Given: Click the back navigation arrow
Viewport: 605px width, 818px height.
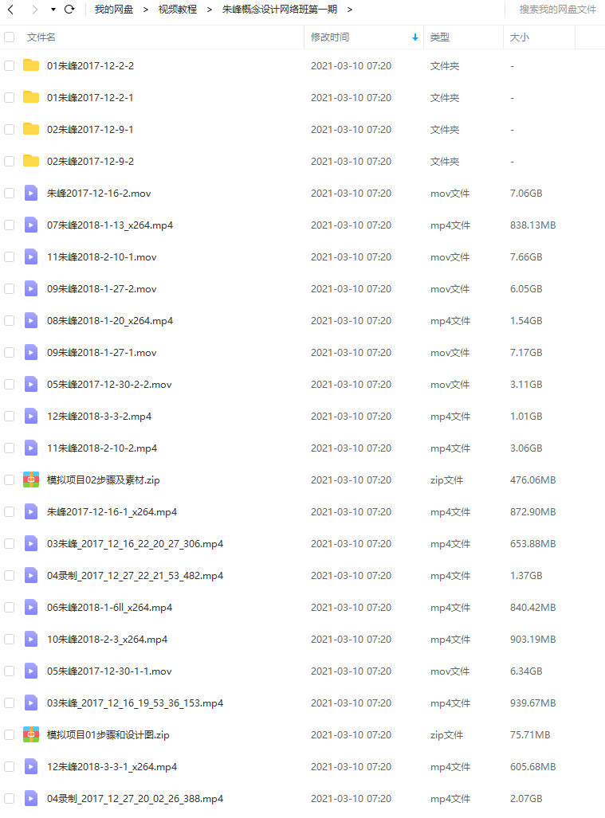Looking at the screenshot, I should (x=10, y=10).
